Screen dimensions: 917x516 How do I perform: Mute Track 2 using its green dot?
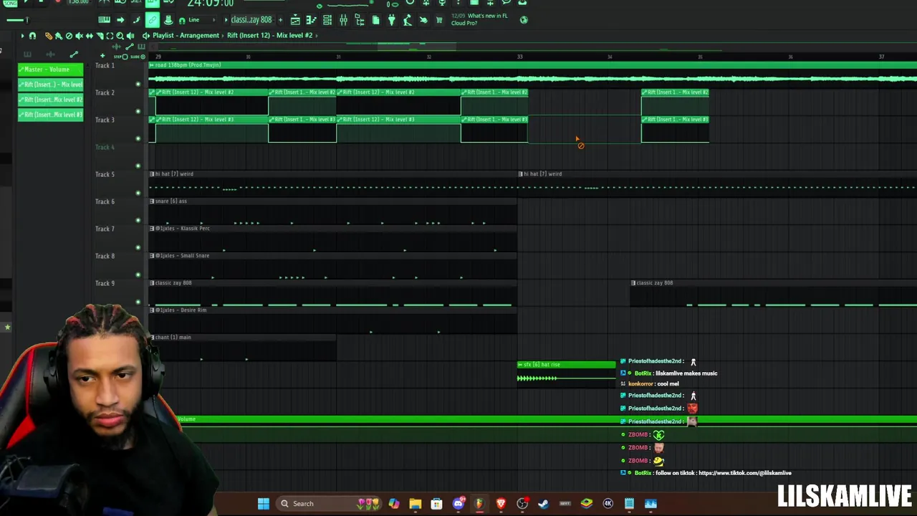point(138,111)
